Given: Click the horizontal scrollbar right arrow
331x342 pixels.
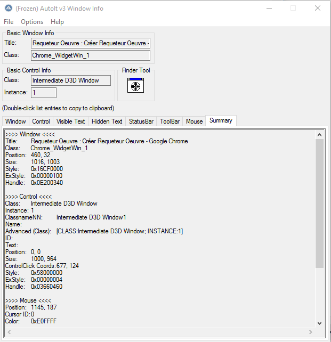Looking at the screenshot, I should point(311,332).
